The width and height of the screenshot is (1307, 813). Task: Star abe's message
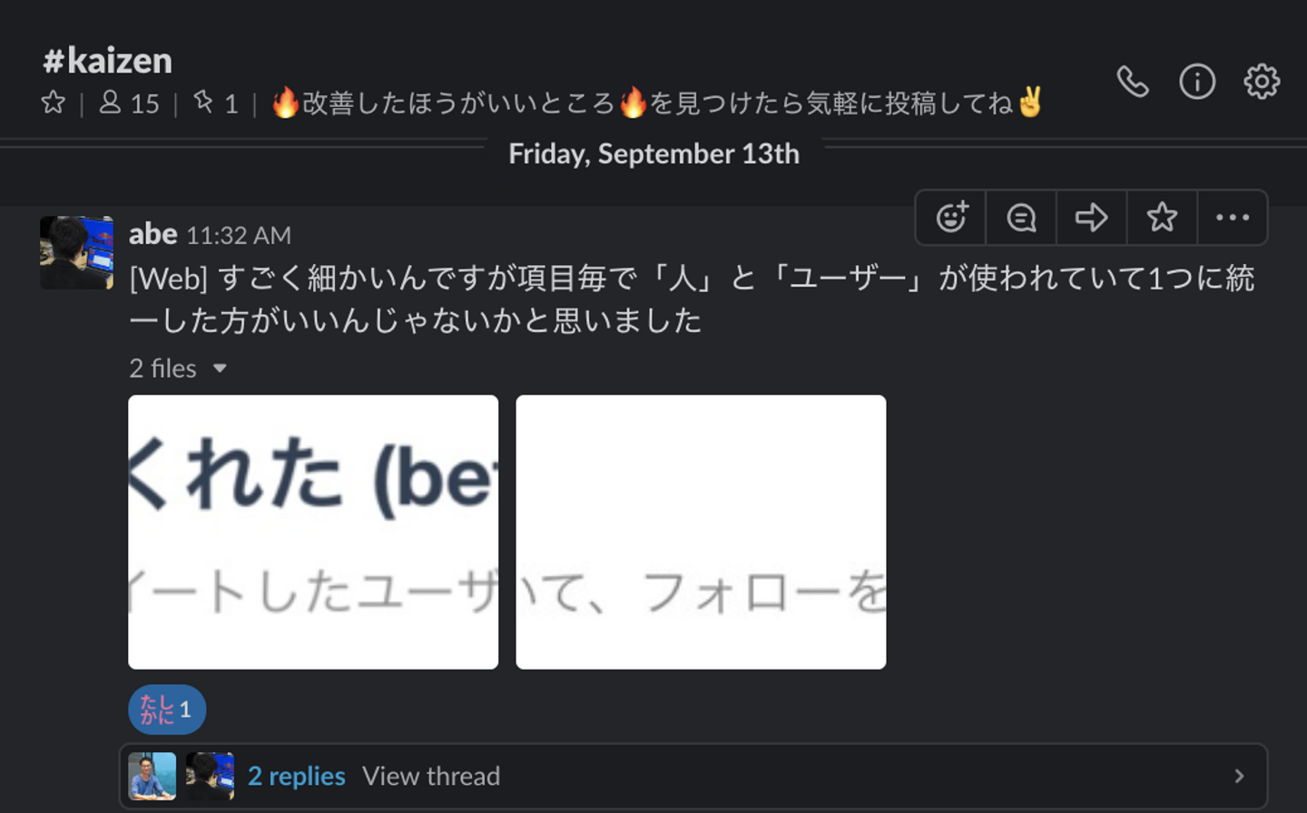pyautogui.click(x=1162, y=218)
